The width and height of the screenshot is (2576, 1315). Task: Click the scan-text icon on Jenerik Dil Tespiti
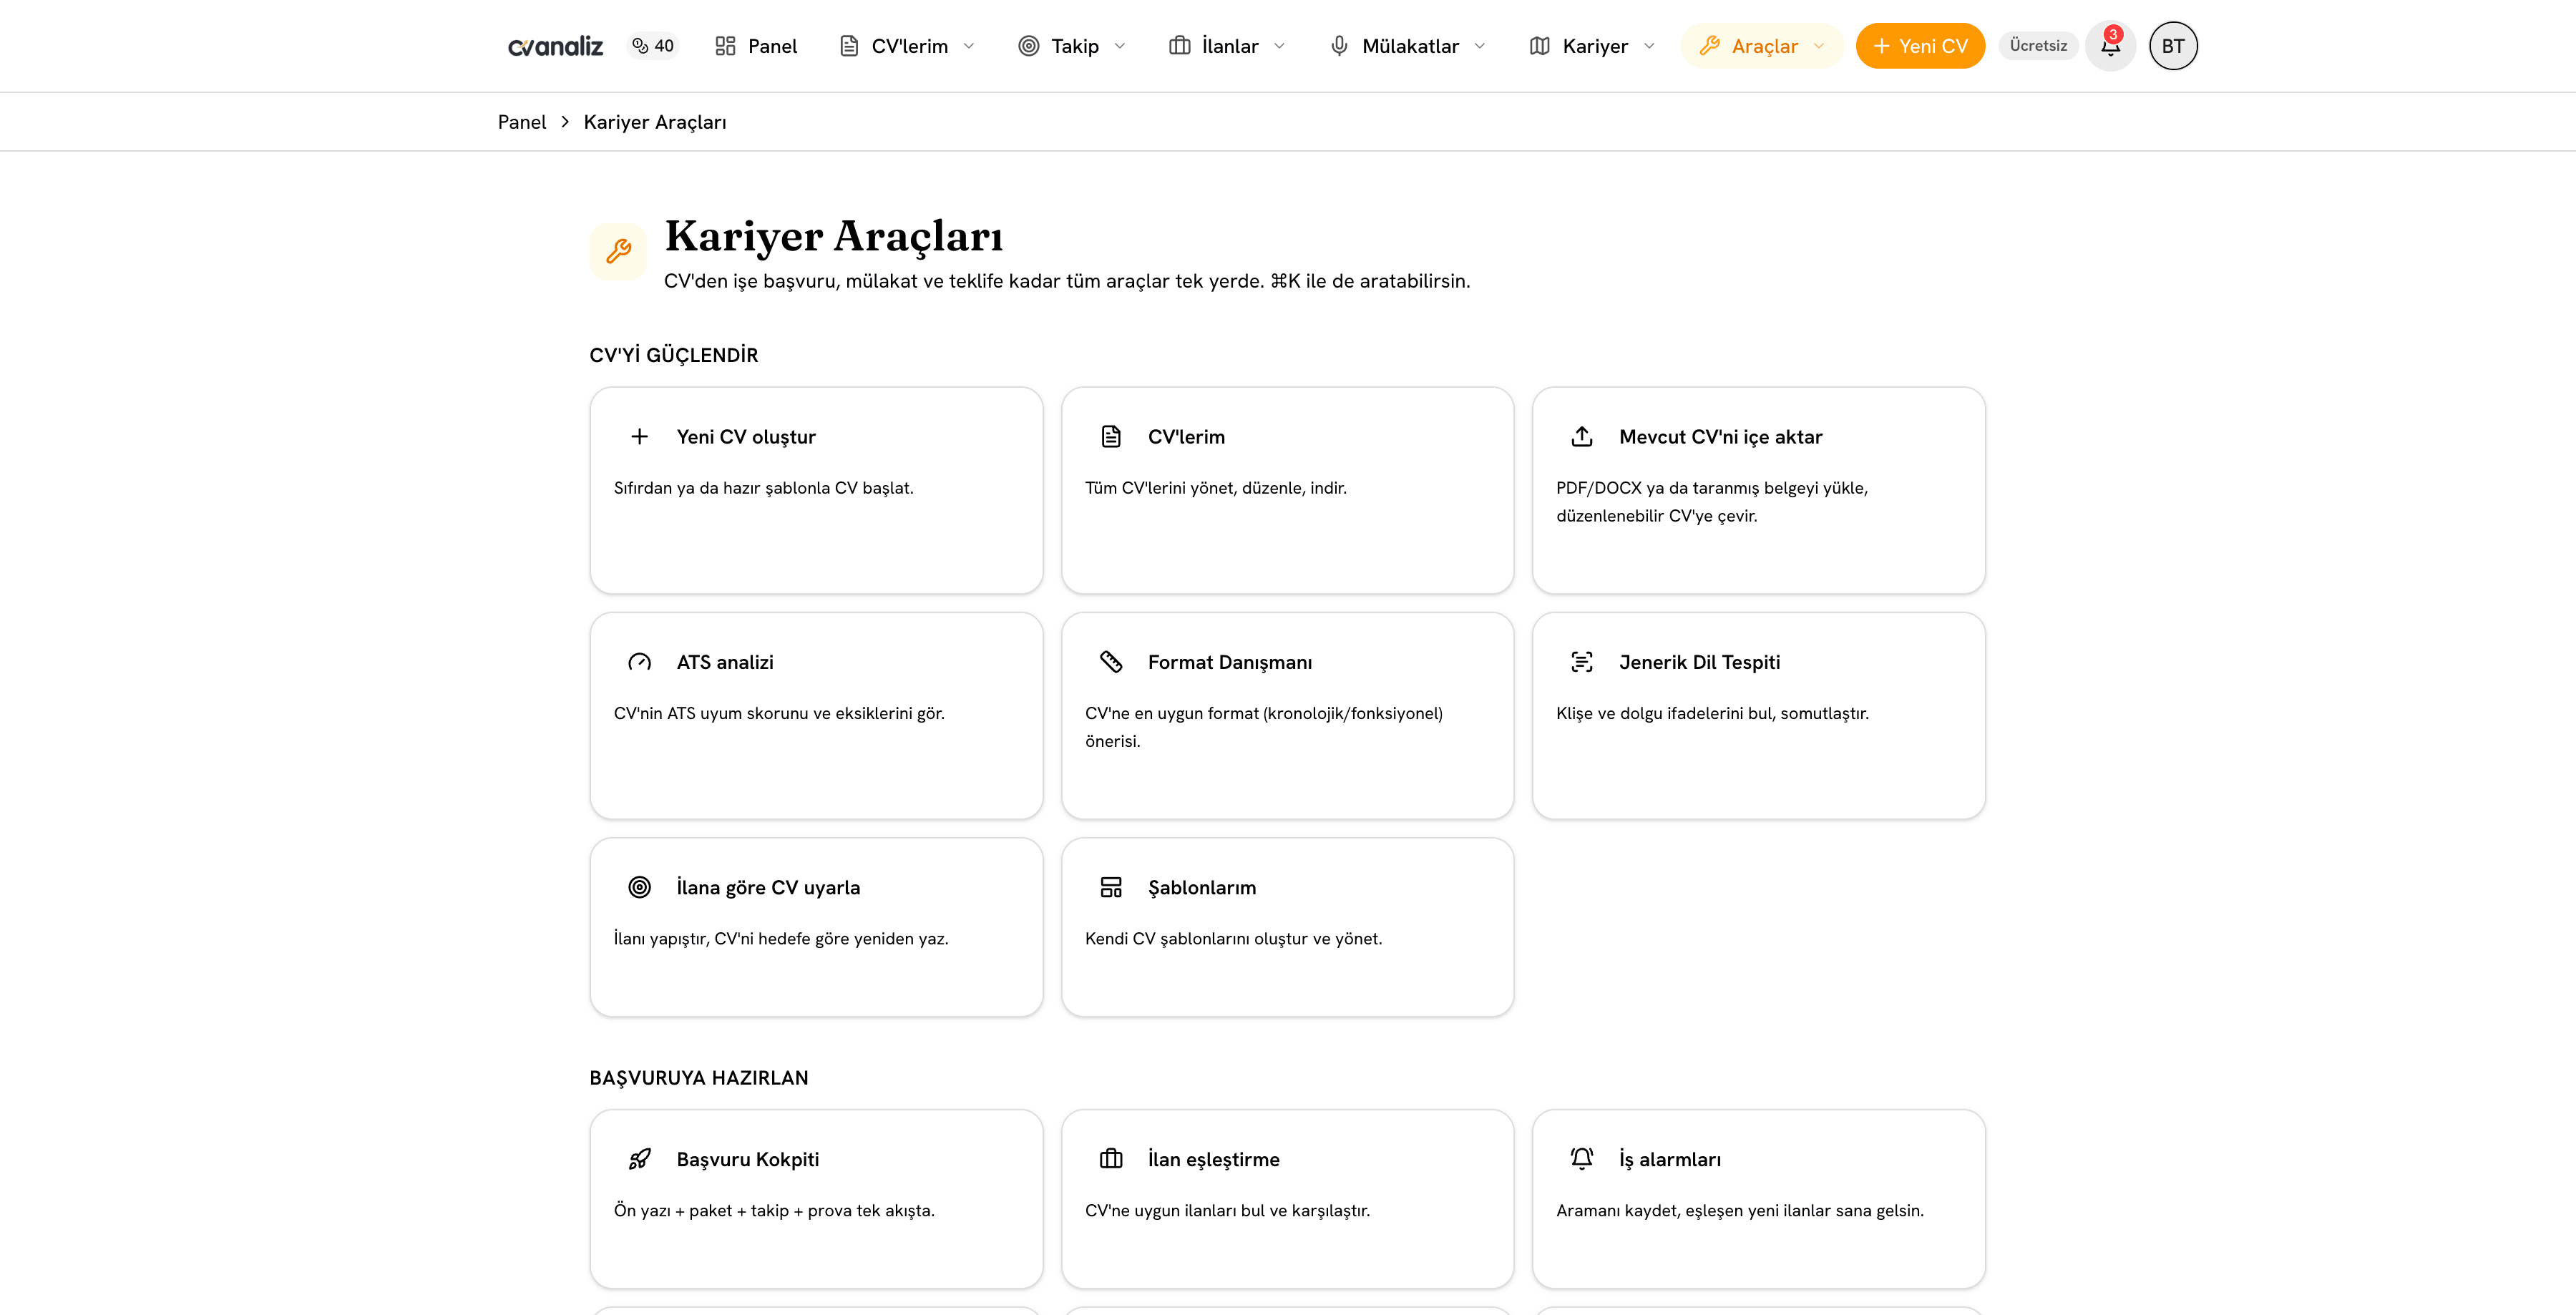(1582, 662)
